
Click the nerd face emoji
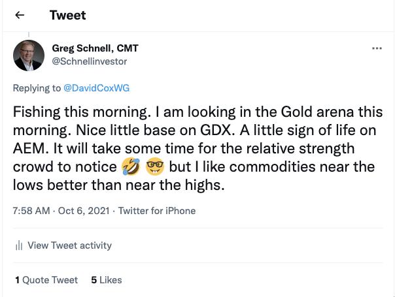coord(155,167)
